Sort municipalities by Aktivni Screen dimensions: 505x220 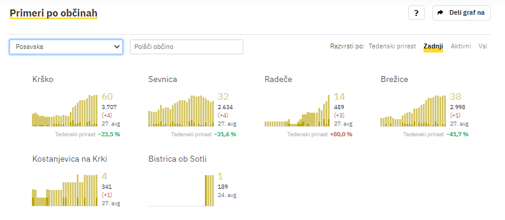461,47
